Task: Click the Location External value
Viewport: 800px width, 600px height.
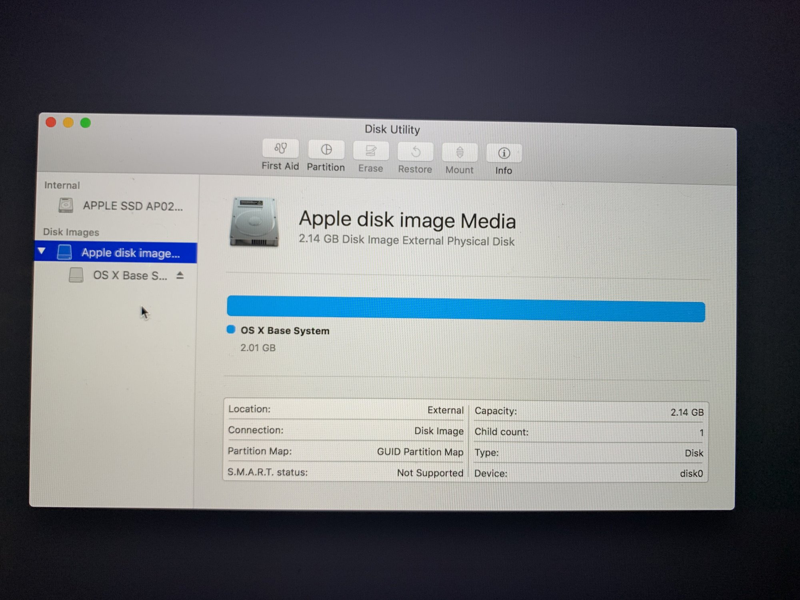Action: pyautogui.click(x=445, y=410)
